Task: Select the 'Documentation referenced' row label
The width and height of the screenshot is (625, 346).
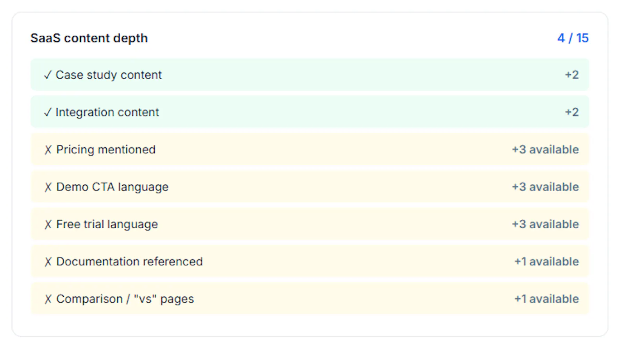Action: coord(130,262)
